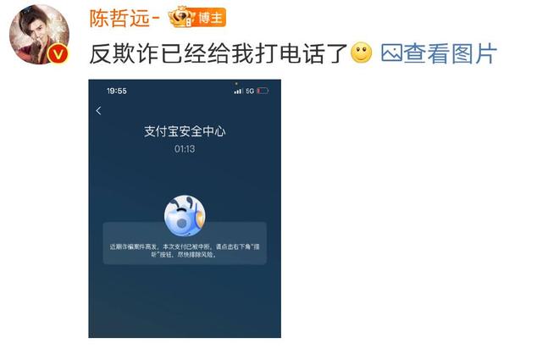
Task: Tap the blue robot assistant avatar
Action: click(185, 216)
